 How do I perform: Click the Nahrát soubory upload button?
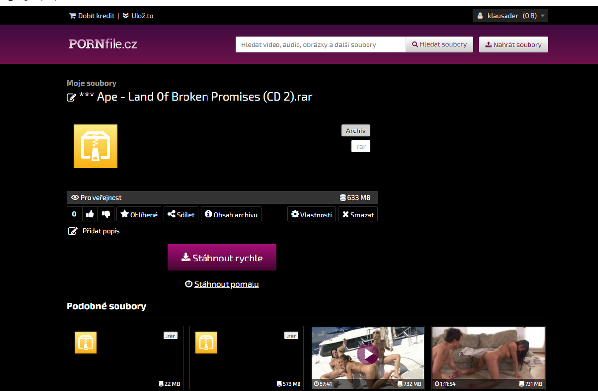513,44
